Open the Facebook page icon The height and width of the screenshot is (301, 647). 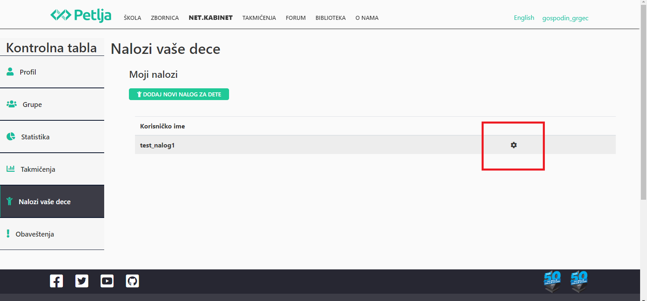[56, 281]
